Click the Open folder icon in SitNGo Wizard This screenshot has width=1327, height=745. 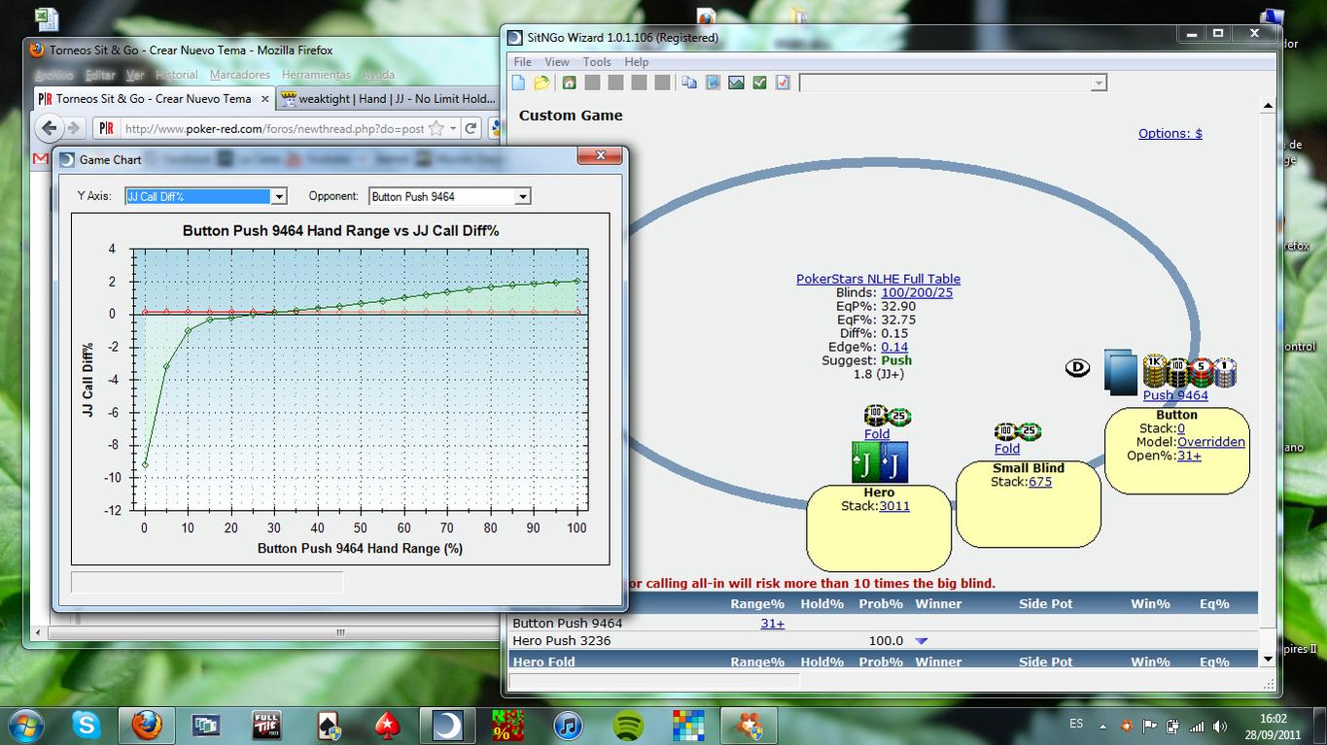pyautogui.click(x=541, y=84)
